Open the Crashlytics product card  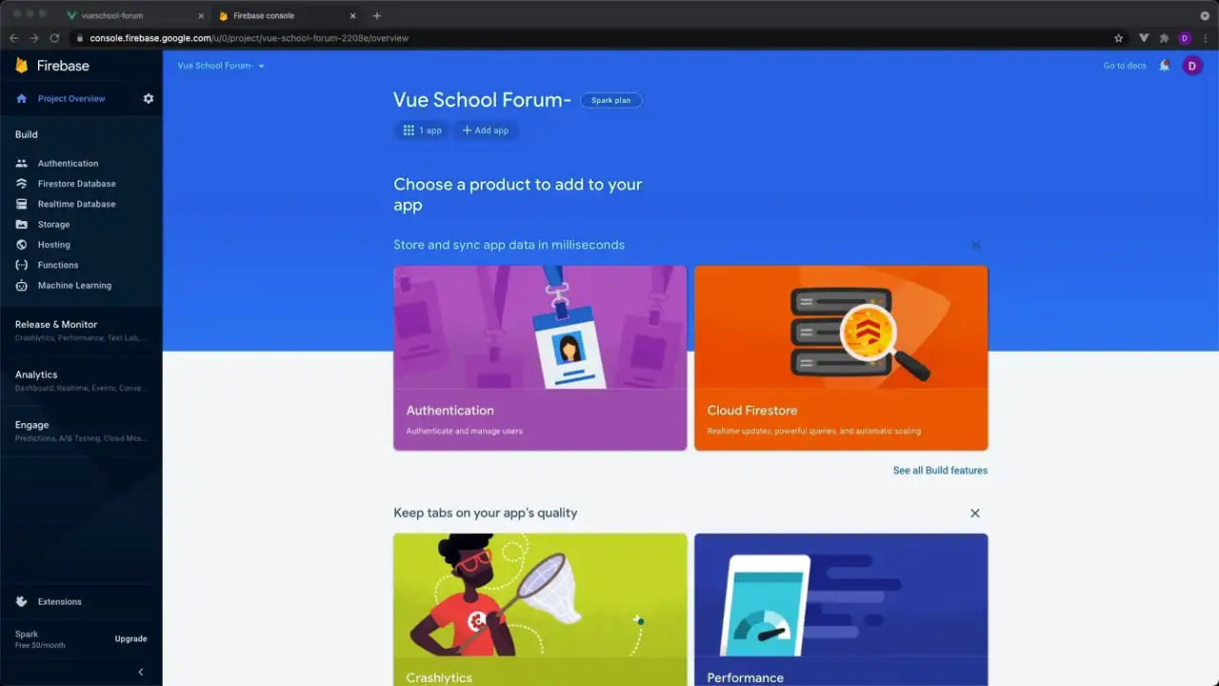point(540,610)
